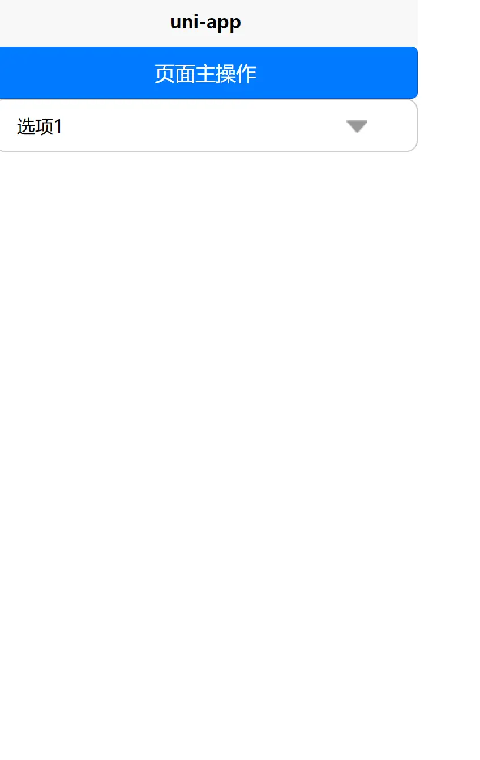480x760 pixels.
Task: Open the options list via its caret
Action: tap(357, 126)
